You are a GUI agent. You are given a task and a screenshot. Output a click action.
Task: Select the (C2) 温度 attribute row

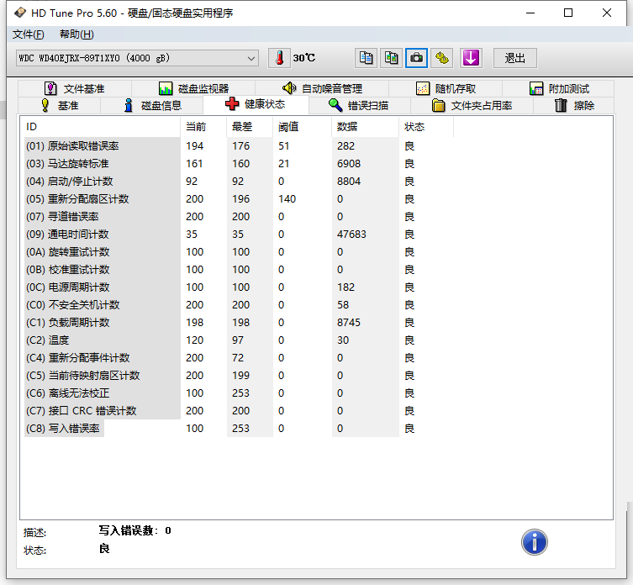101,340
